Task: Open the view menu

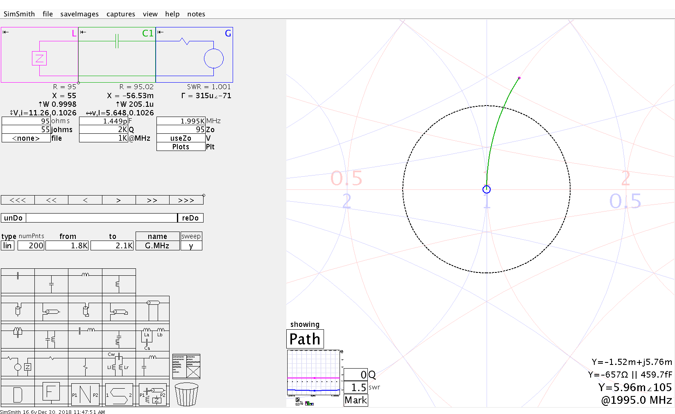Action: pyautogui.click(x=150, y=14)
